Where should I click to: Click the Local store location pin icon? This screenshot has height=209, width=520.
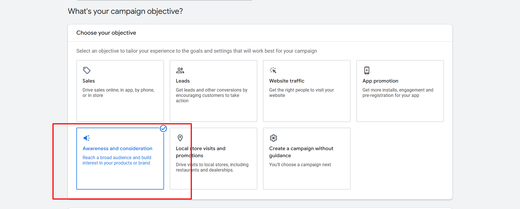180,138
